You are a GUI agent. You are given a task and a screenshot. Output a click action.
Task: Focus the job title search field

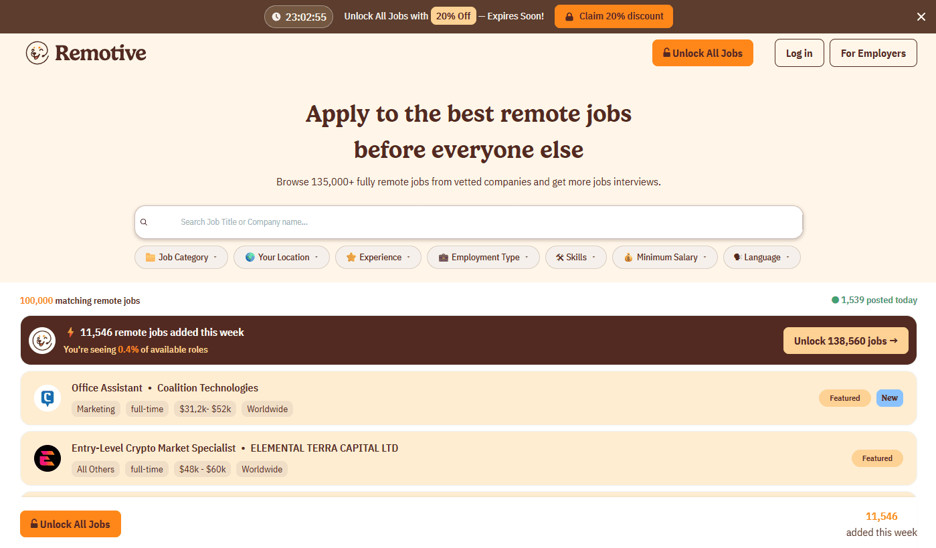pos(468,222)
